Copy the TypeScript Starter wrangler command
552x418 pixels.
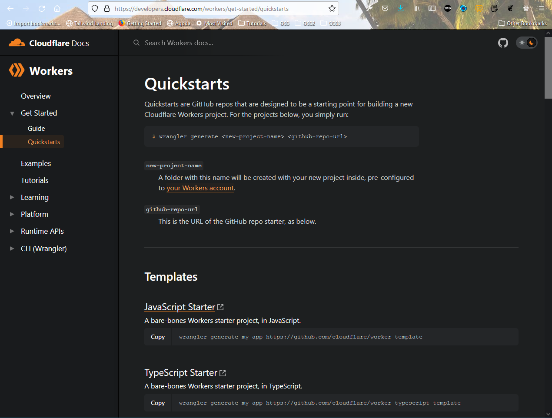[x=158, y=403]
